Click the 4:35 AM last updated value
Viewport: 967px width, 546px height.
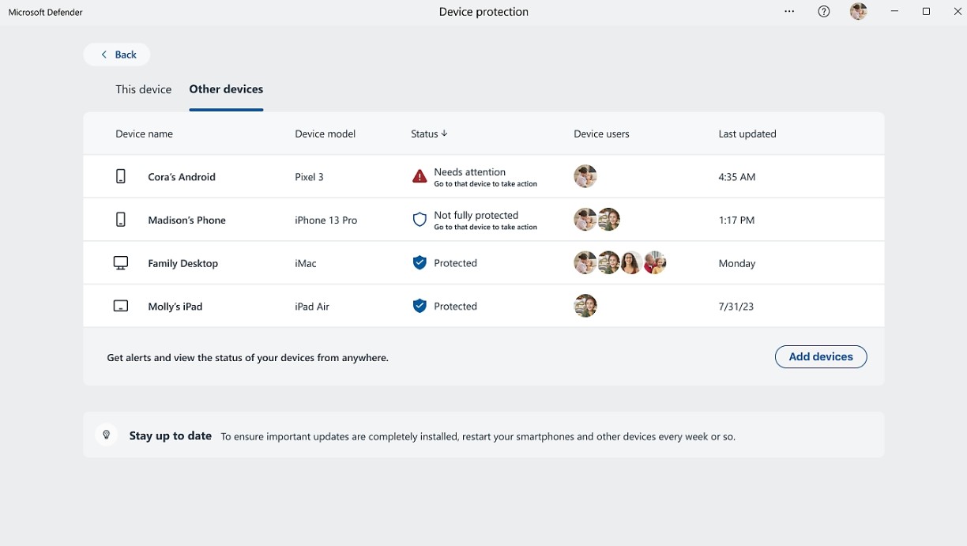(x=737, y=177)
